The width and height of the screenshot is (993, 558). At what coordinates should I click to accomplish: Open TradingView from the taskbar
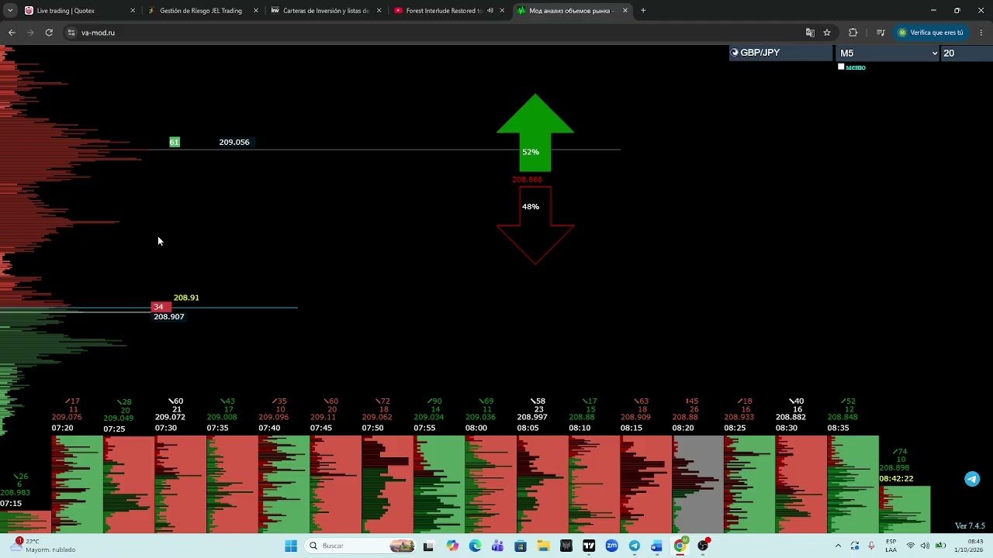pos(589,546)
